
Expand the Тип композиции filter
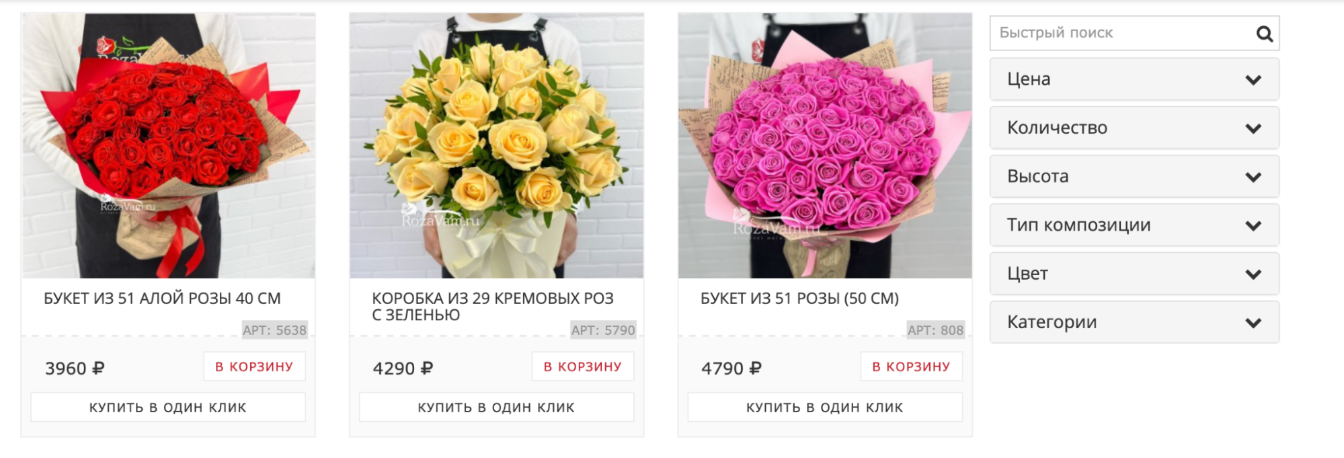[x=1134, y=225]
